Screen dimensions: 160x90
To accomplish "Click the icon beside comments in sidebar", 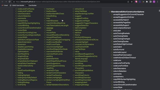I will 112,74.
